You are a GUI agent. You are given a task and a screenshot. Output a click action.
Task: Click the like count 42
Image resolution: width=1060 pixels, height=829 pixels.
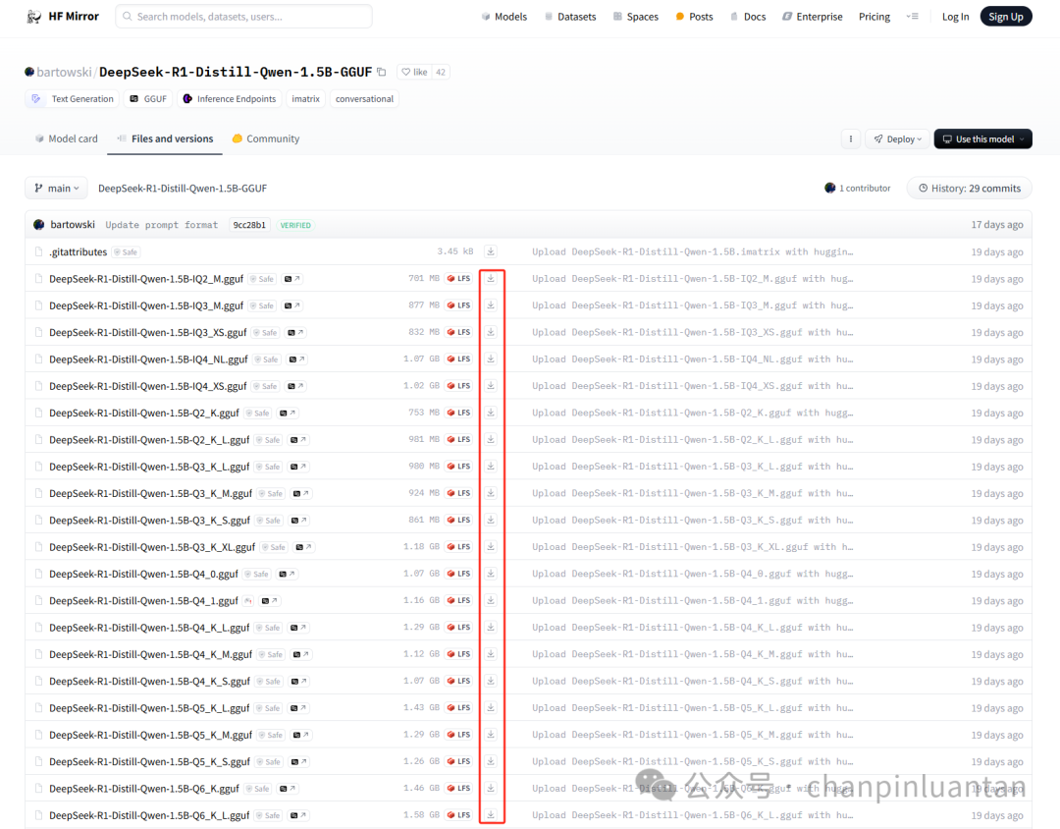click(441, 72)
